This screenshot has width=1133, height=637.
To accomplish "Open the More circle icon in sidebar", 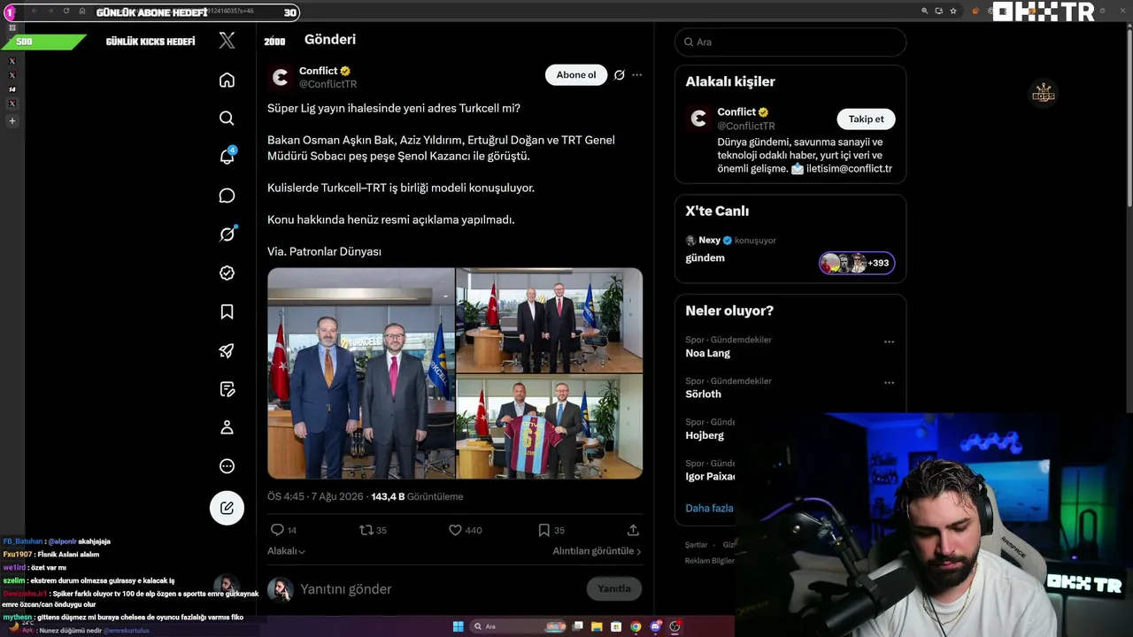I will click(227, 466).
